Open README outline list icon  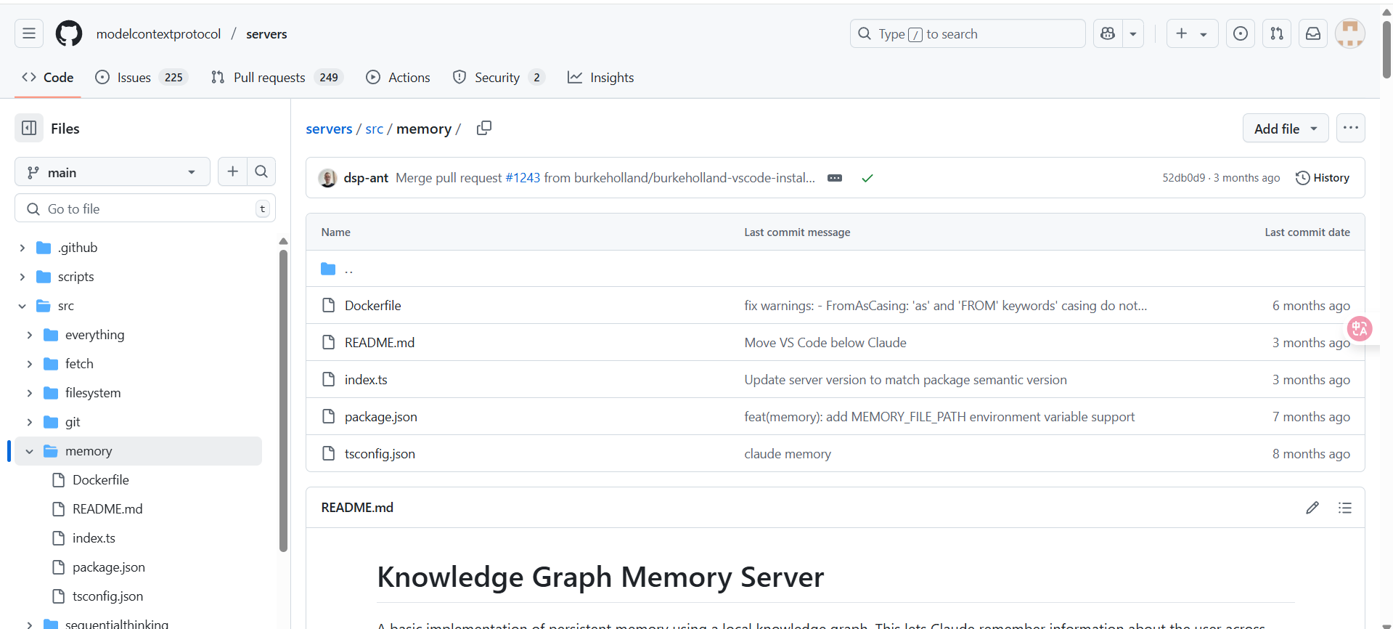pyautogui.click(x=1345, y=508)
